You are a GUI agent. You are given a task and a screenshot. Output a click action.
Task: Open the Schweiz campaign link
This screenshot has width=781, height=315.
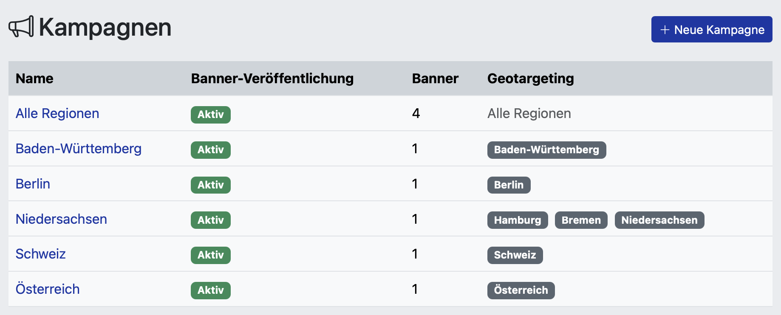(x=40, y=254)
